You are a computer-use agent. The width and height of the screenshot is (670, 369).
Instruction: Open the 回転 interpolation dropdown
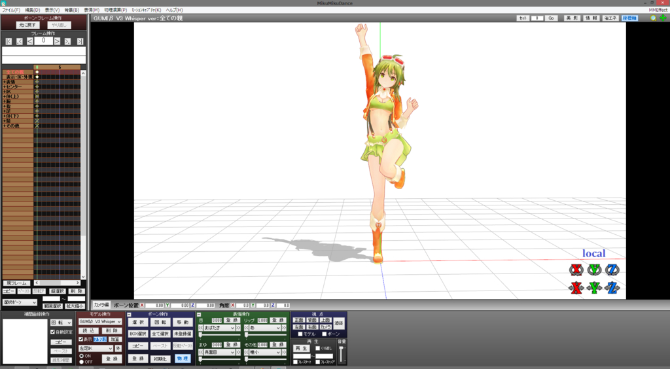point(61,323)
